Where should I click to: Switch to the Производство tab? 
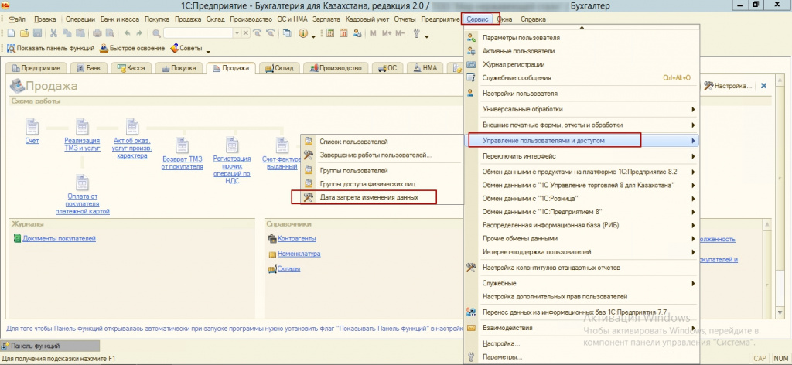pyautogui.click(x=337, y=68)
